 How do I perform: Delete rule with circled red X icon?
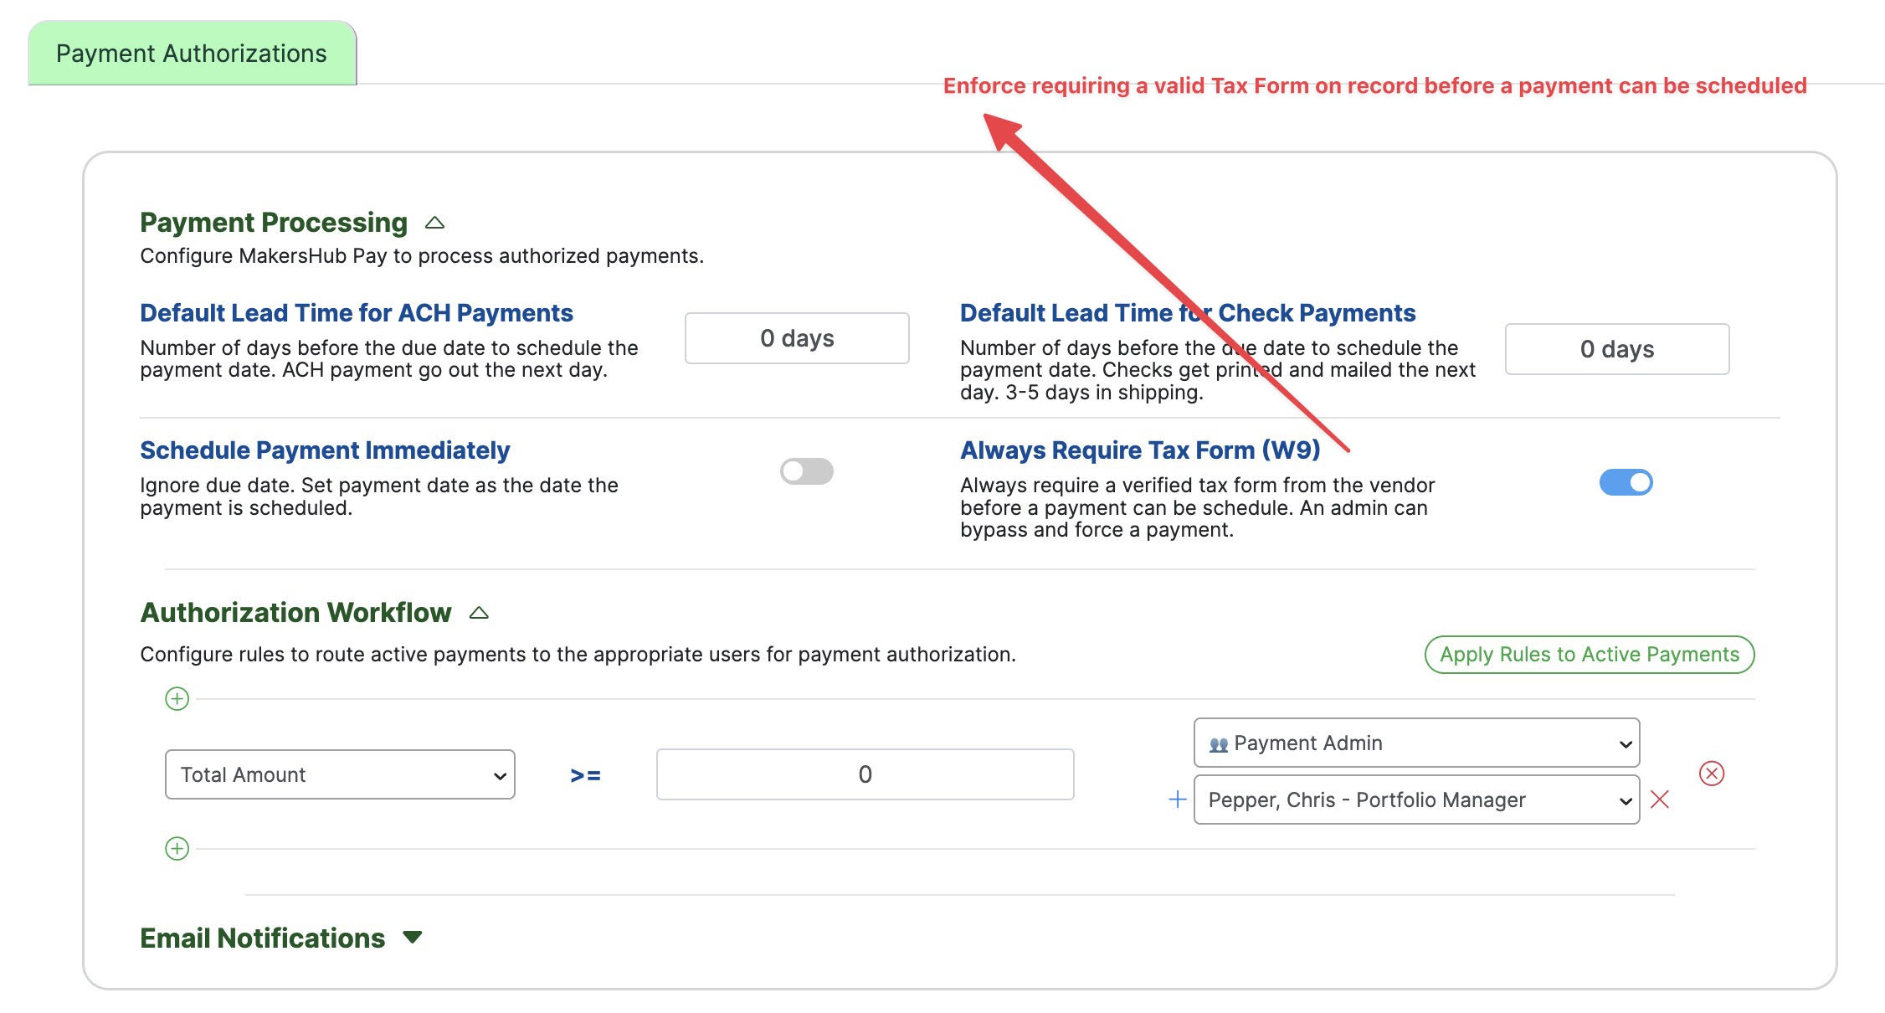point(1712,774)
